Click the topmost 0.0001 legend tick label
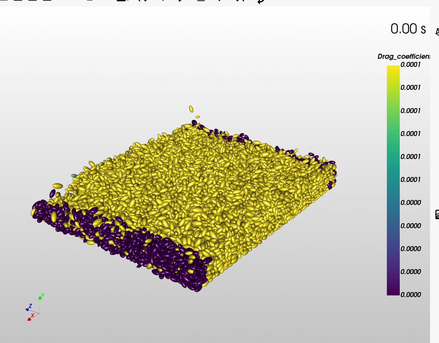The width and height of the screenshot is (439, 343). 410,65
